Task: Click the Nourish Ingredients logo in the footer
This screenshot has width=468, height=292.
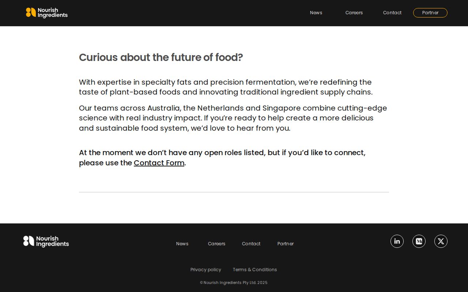Action: pyautogui.click(x=46, y=241)
